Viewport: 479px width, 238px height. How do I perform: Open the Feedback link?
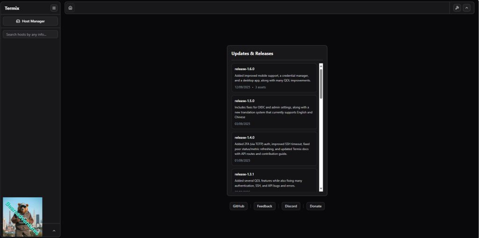pos(264,206)
